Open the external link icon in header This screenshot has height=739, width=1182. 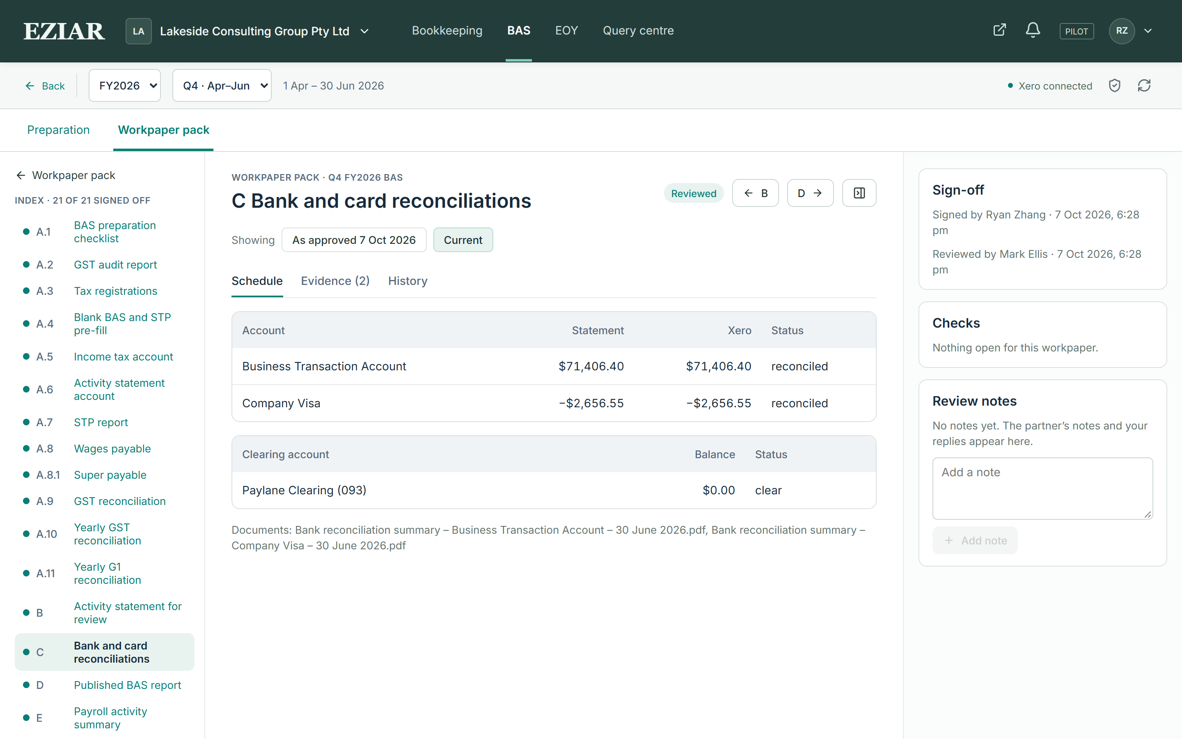tap(999, 30)
